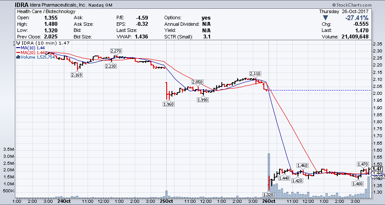Click the blue MA(10) legend line
385x205 pixels.
(18, 48)
